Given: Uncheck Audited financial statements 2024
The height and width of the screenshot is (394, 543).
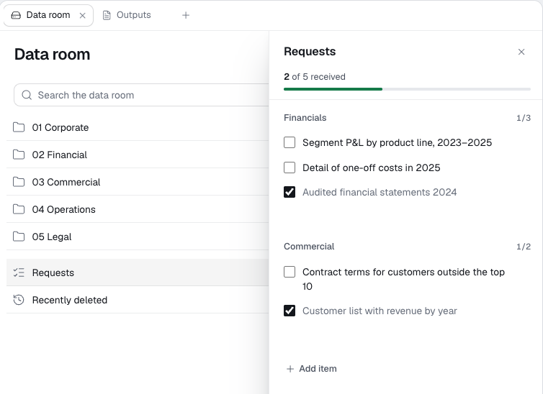Looking at the screenshot, I should click(x=290, y=192).
